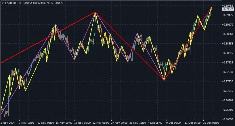Viewport: 235px width, 126px height.
Task: Click the 7 Nov 16:00 time label
Action: click(26, 123)
